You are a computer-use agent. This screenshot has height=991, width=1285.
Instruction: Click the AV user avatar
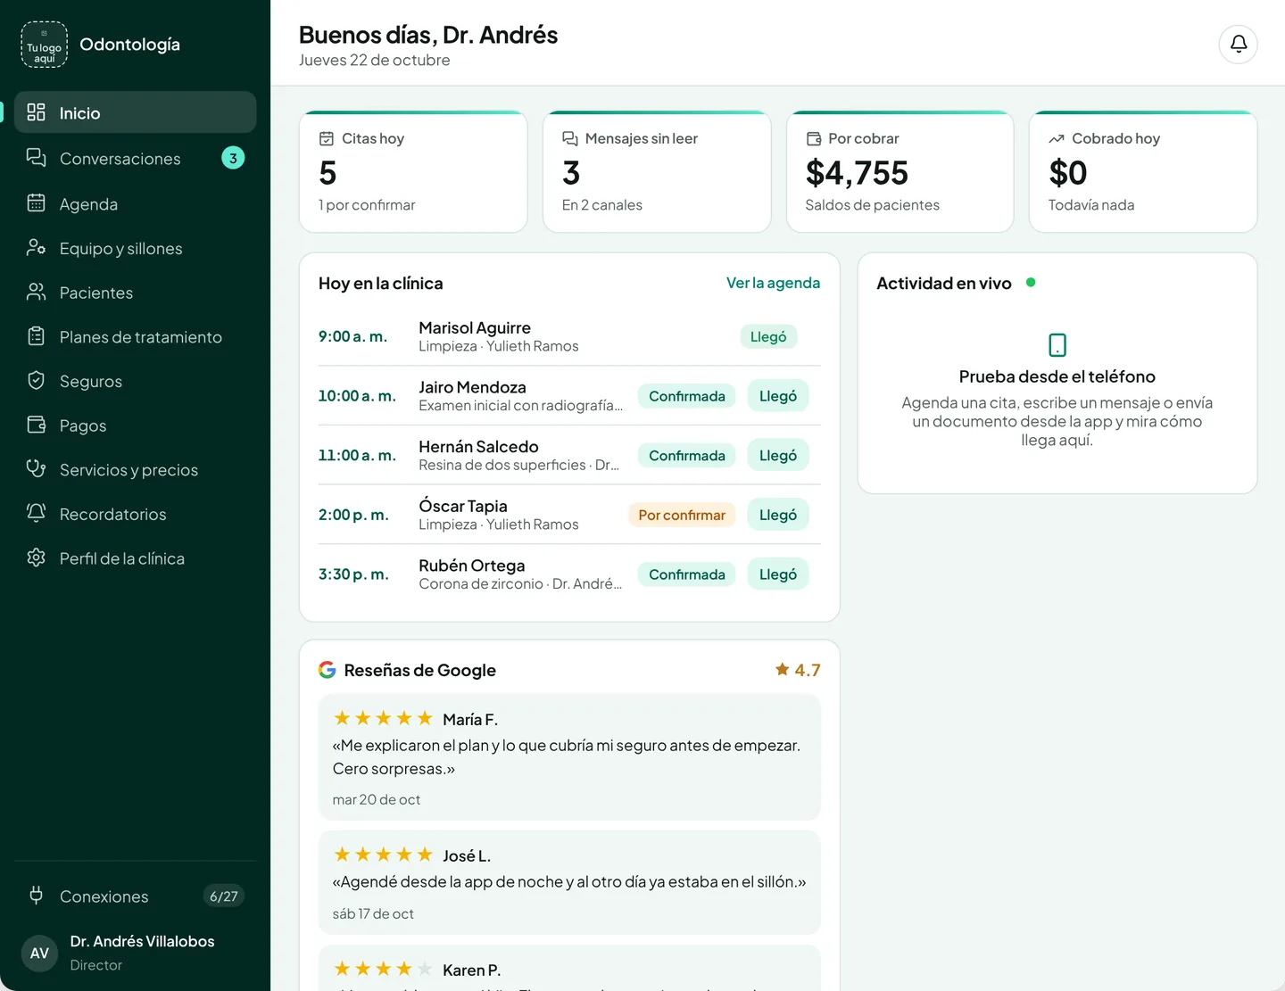coord(39,953)
